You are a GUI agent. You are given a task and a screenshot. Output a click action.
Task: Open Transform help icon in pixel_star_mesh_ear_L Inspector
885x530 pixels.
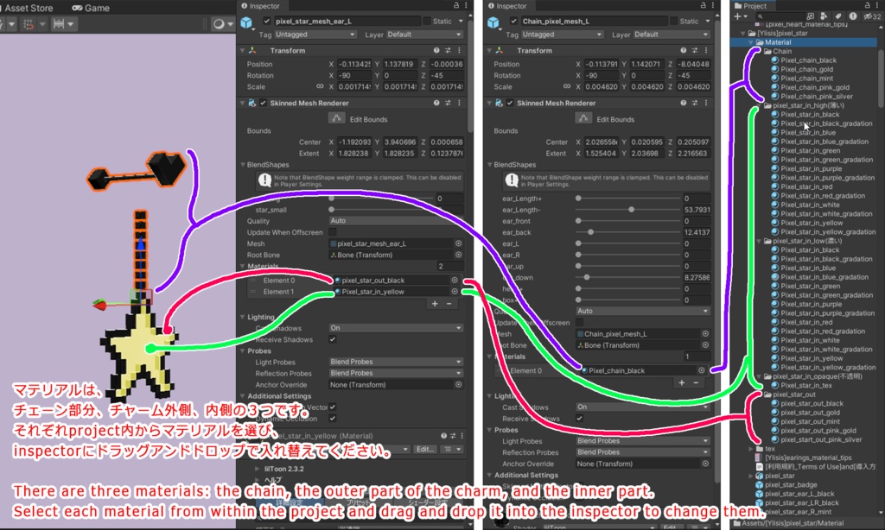coord(436,50)
